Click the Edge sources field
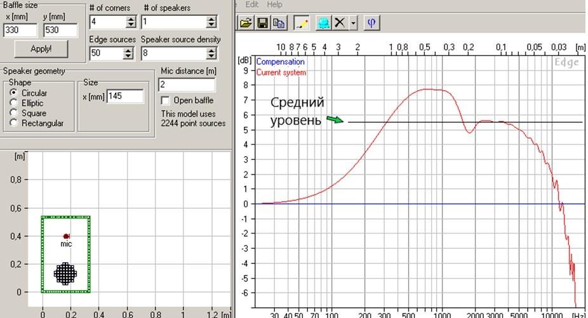 [107, 53]
